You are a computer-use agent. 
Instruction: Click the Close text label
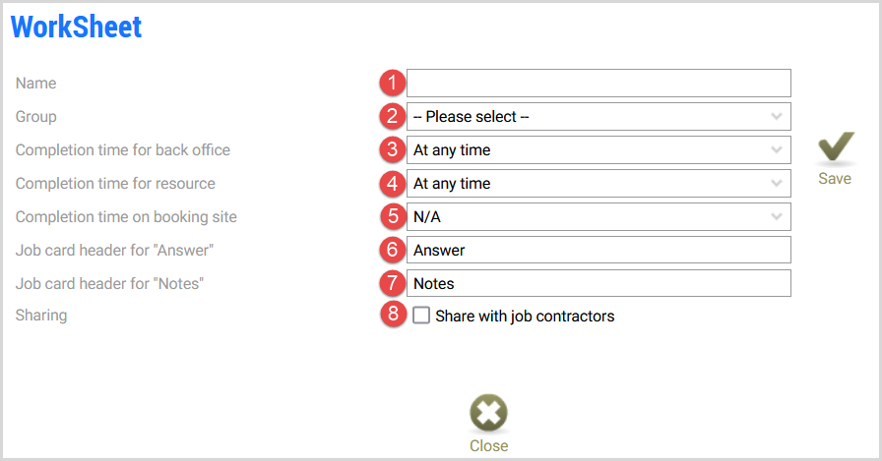[489, 446]
